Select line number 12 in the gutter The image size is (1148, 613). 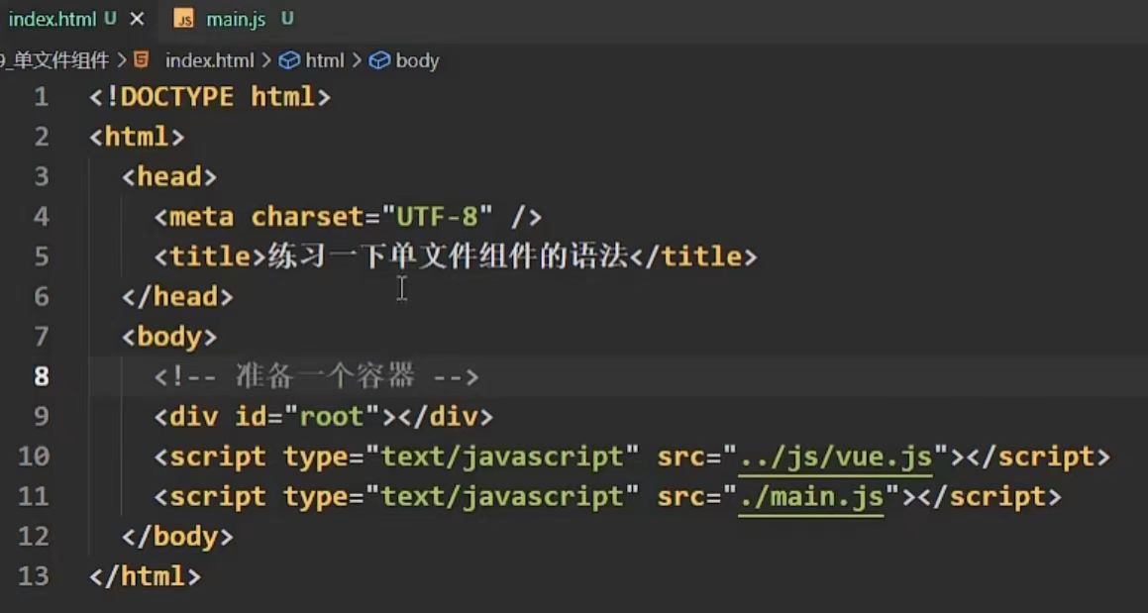click(x=34, y=537)
